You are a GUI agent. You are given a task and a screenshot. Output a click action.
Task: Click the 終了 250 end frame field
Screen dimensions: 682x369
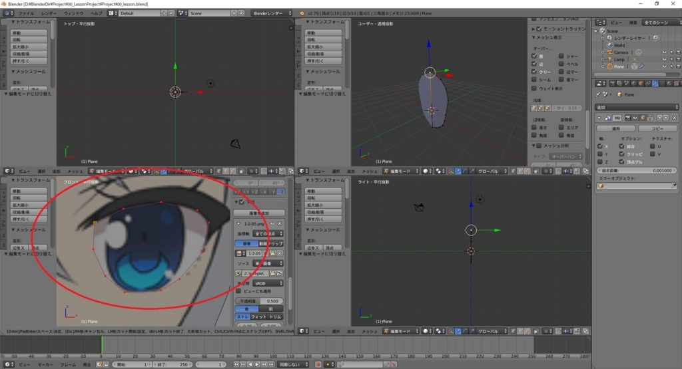(x=172, y=364)
